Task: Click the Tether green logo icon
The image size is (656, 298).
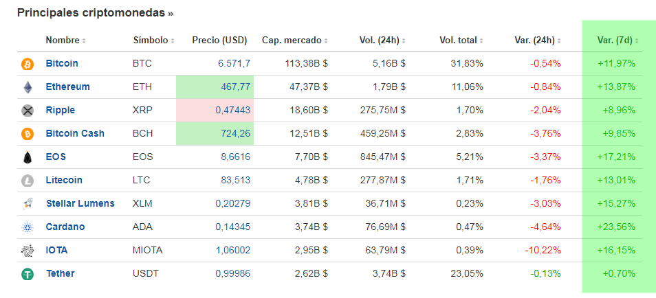Action: pyautogui.click(x=28, y=274)
